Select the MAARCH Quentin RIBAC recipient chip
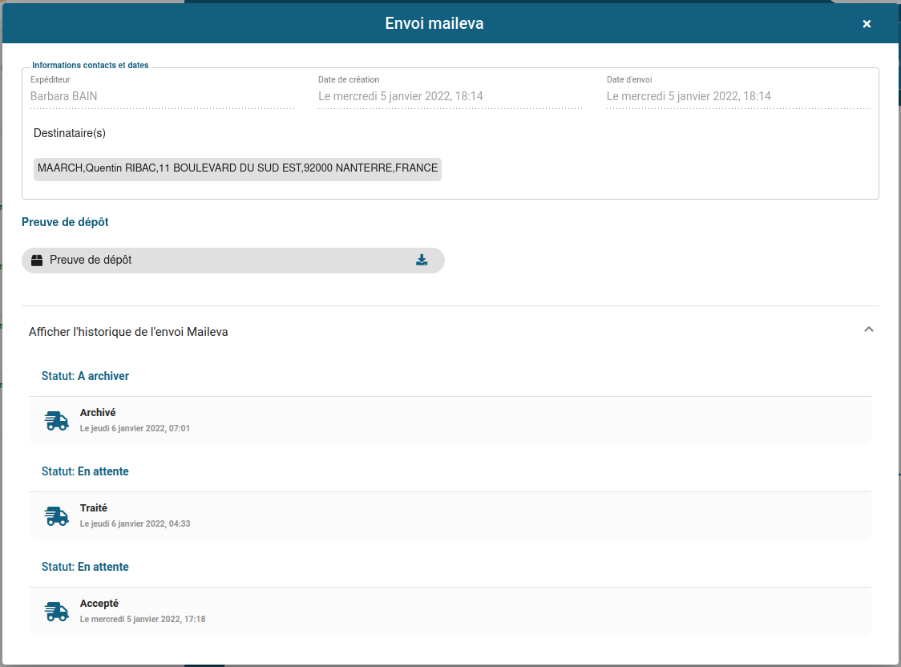The height and width of the screenshot is (667, 901). (x=237, y=168)
